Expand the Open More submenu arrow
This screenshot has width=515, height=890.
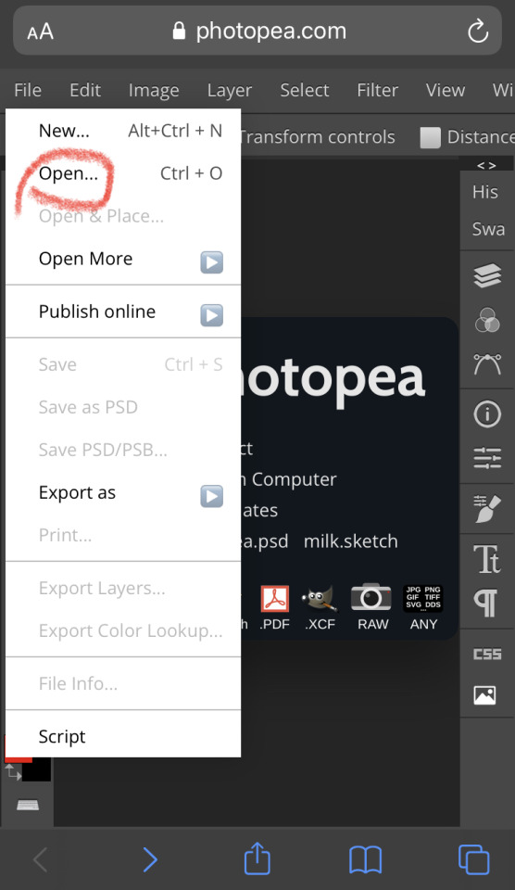click(x=211, y=262)
